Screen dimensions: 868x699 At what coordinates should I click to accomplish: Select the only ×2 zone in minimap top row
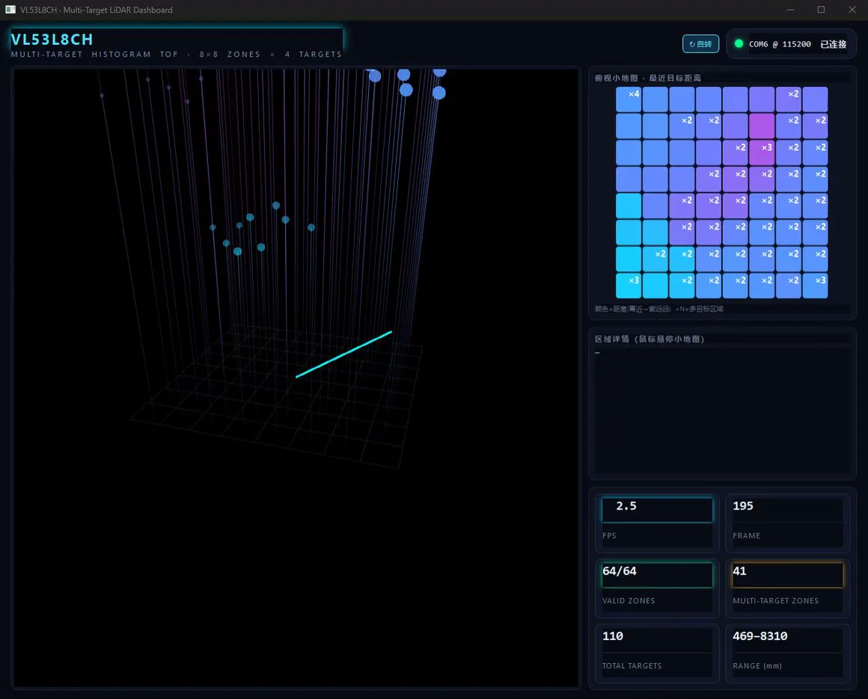(788, 100)
